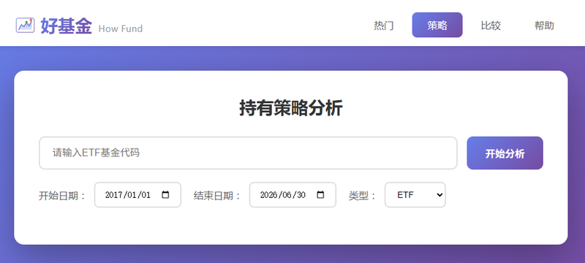The height and width of the screenshot is (263, 585).
Task: Expand the 类型 ETF dropdown
Action: [x=415, y=195]
